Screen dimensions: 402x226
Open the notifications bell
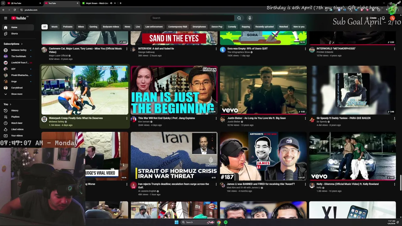coord(383,18)
